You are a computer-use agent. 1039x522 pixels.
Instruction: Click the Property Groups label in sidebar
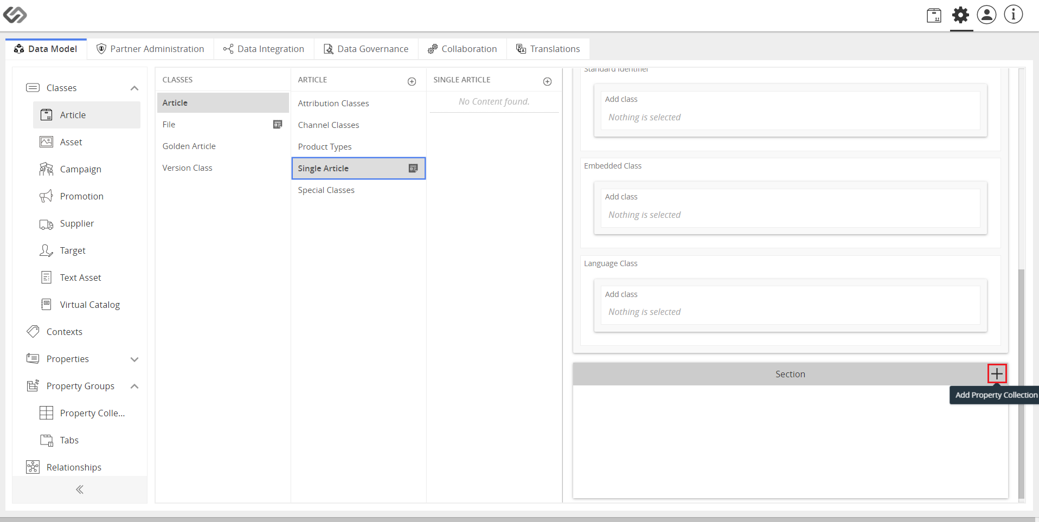tap(80, 386)
